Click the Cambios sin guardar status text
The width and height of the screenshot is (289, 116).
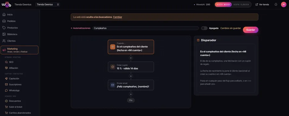click(231, 28)
